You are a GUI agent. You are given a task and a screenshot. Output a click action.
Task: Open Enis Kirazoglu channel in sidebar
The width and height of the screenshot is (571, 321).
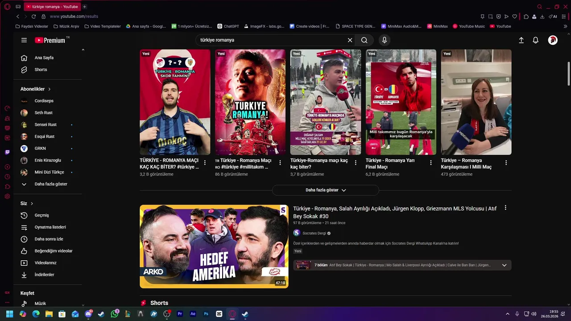[48, 160]
